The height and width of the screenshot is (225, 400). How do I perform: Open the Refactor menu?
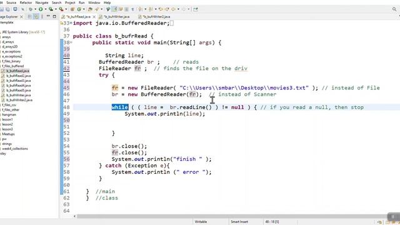tap(26, 2)
